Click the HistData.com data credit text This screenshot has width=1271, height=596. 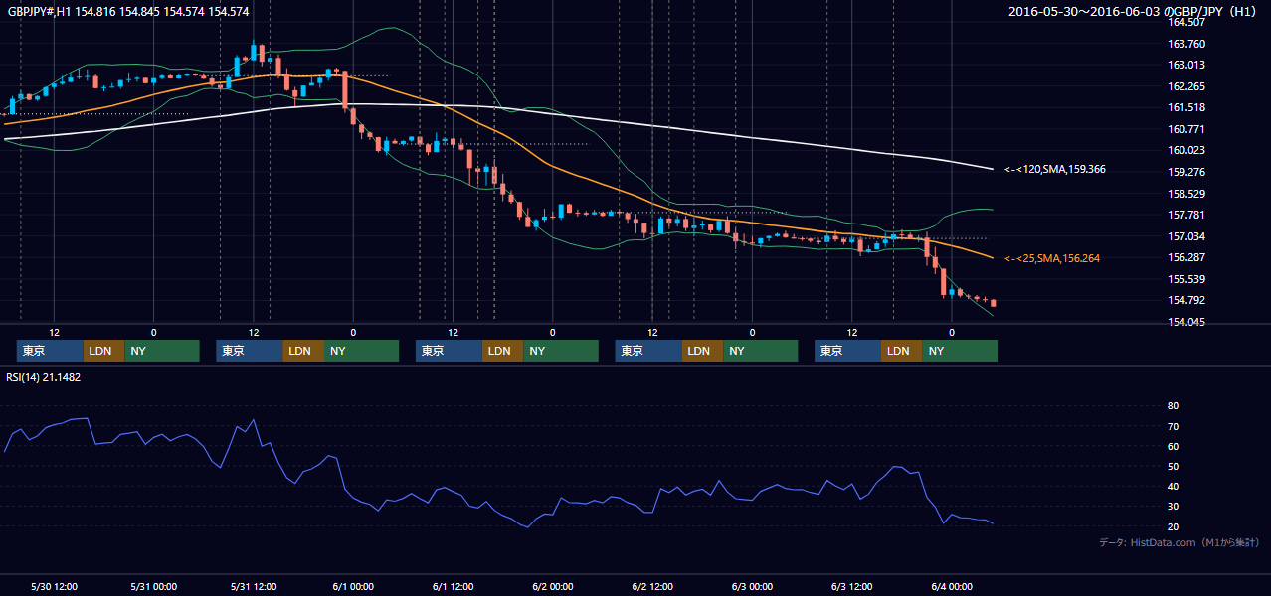(1180, 542)
